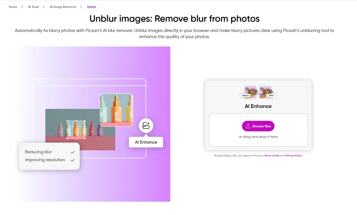Click the crop selection box on bottles image
The width and height of the screenshot is (357, 215).
[76, 129]
